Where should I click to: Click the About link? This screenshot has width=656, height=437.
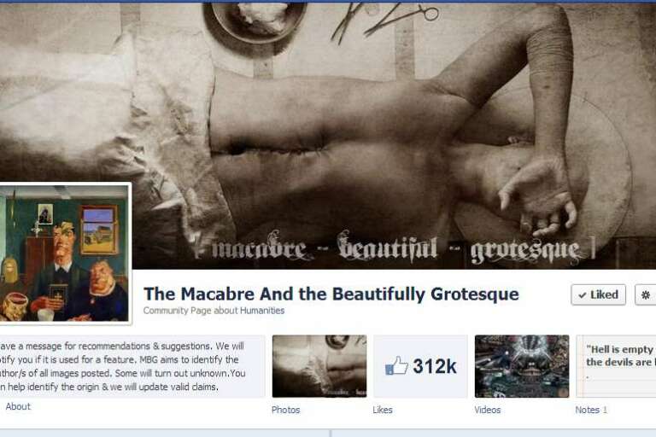[18, 406]
